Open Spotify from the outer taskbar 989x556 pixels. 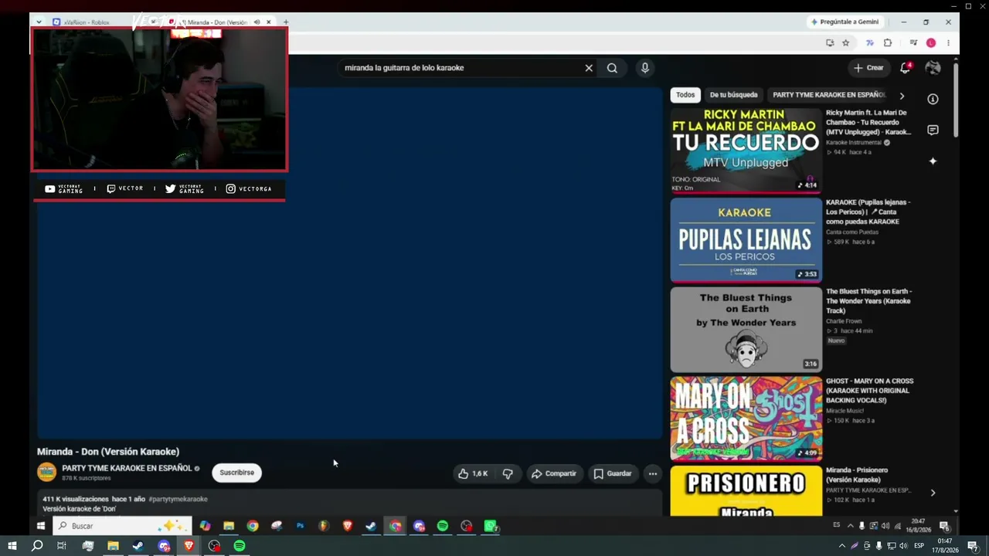tap(240, 546)
